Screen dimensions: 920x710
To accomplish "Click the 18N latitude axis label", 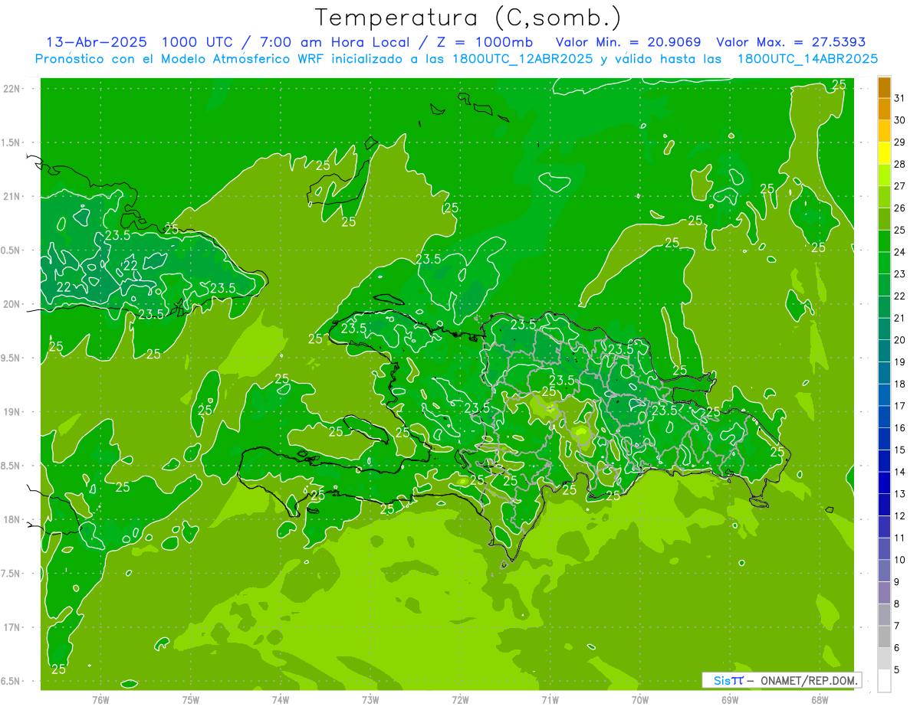I will (12, 520).
